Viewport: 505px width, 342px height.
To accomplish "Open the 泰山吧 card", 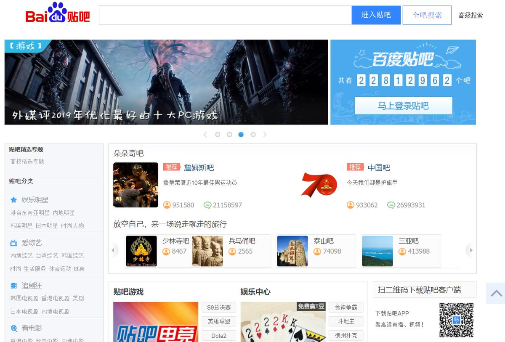I will [316, 251].
